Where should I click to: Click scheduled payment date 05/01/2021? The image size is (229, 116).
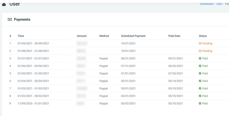(128, 89)
